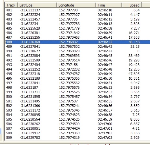Select track point 481
Screen dimensions: 150x145
[78, 10]
